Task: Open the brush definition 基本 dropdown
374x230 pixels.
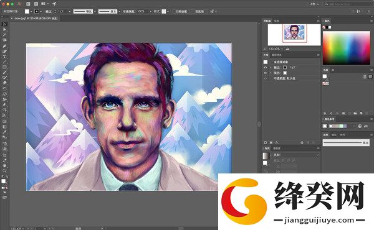Action: click(x=120, y=11)
